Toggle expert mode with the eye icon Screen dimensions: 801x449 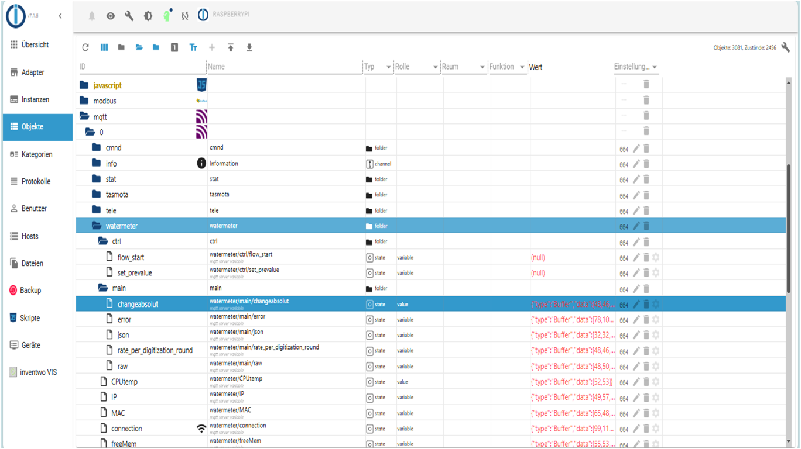tap(111, 16)
